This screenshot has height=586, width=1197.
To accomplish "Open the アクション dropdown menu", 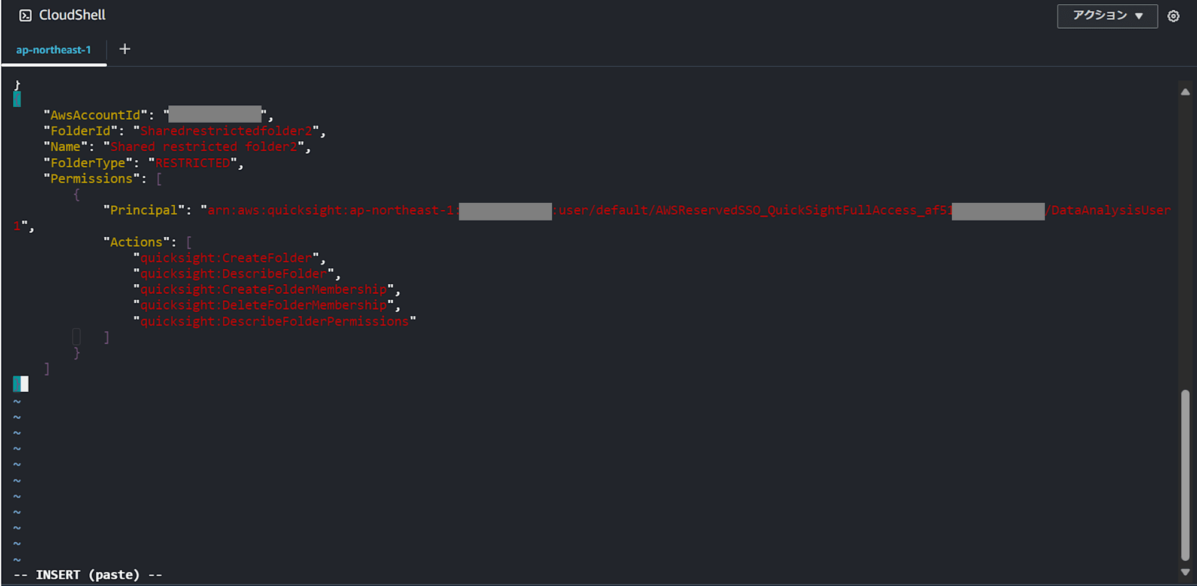I will (x=1107, y=16).
